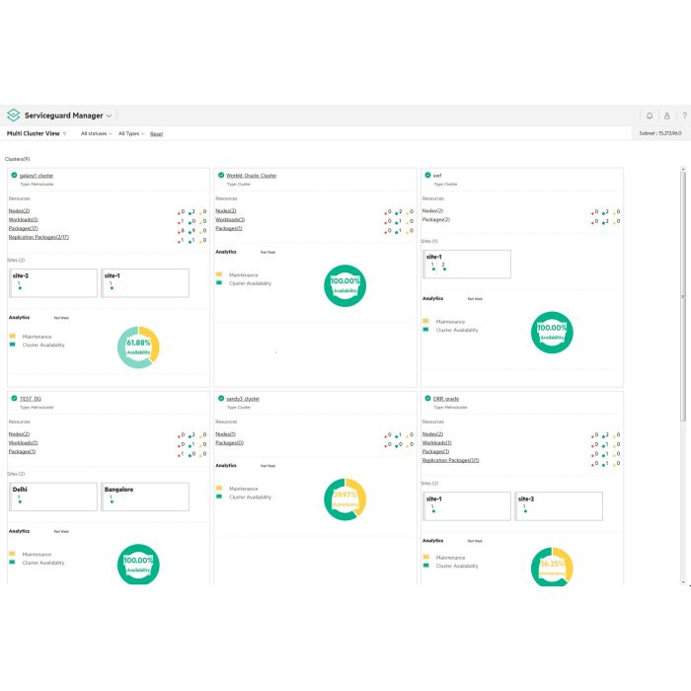Screen dimensions: 691x691
Task: Click the help question mark icon
Action: pos(684,115)
